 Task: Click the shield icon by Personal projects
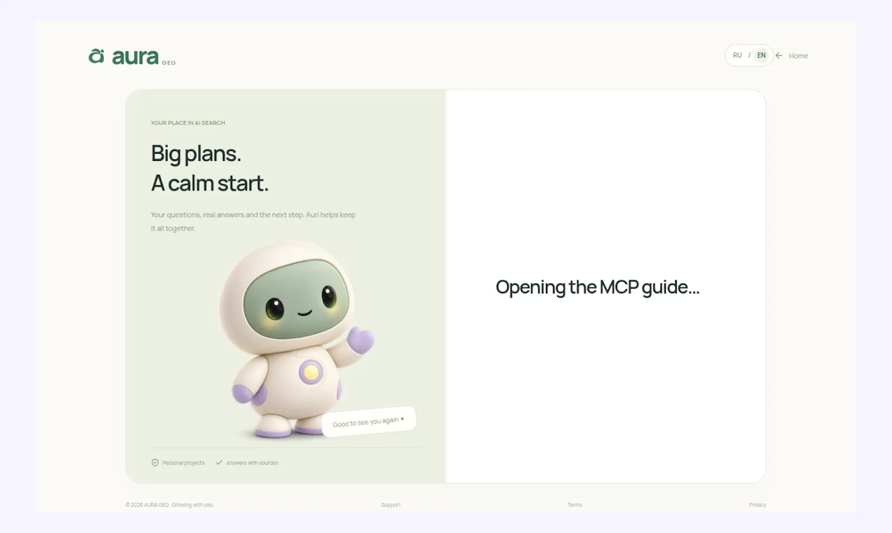(x=155, y=463)
